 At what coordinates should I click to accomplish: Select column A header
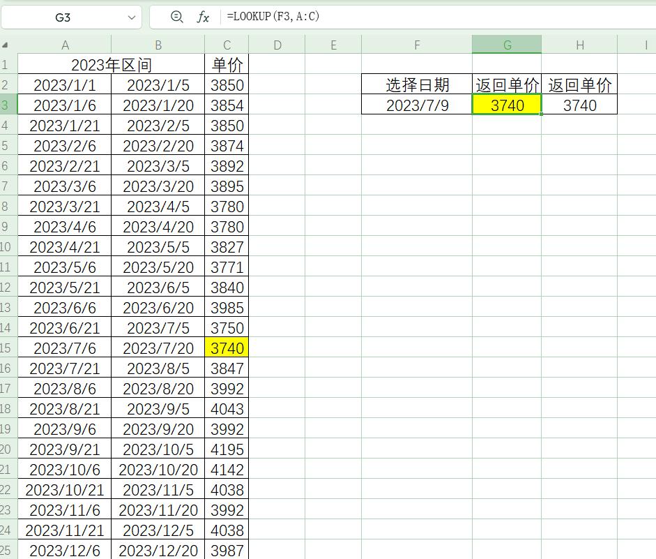pos(65,45)
